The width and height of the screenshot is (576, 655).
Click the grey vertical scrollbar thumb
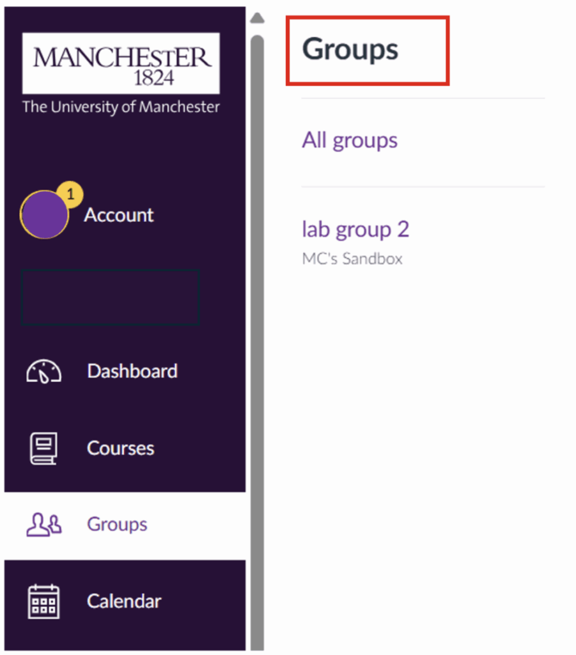pos(257,320)
